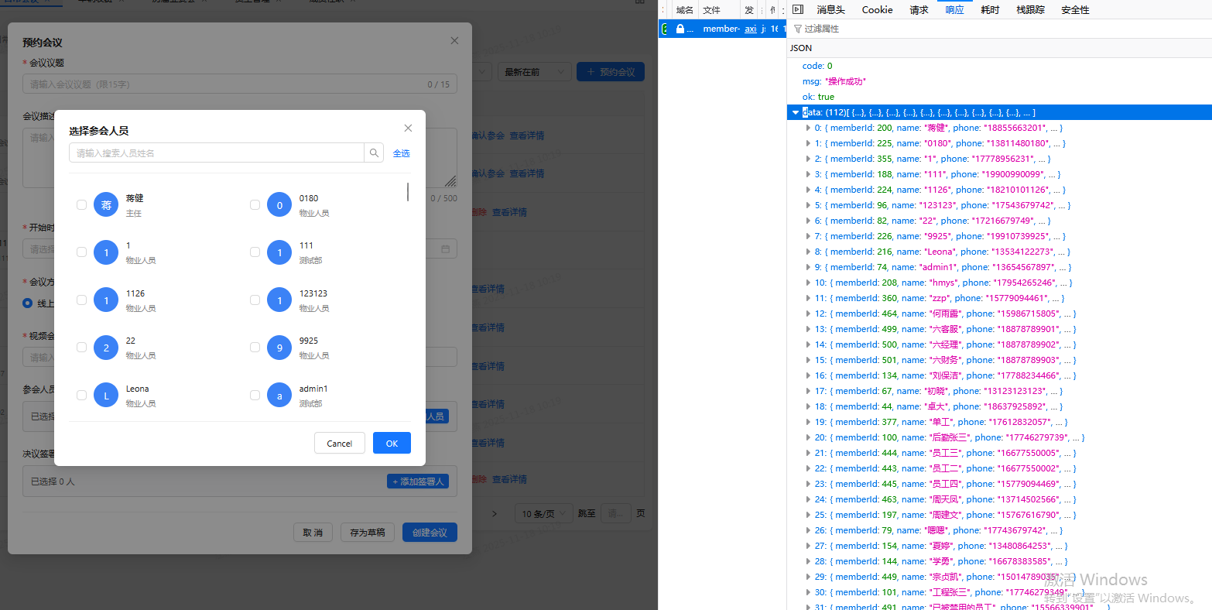This screenshot has width=1212, height=610.
Task: Expand JSON item 0 with memberId 200
Action: [807, 128]
